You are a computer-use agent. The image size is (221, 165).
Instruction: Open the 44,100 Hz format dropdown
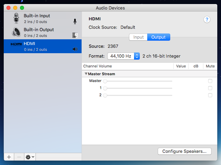coord(124,56)
